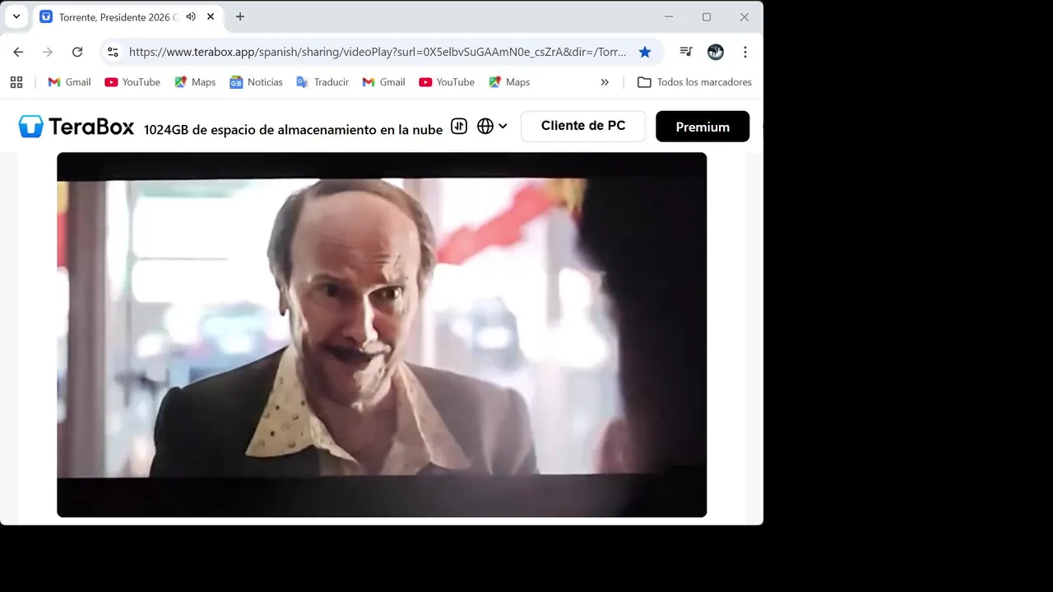This screenshot has width=1053, height=592.
Task: Toggle the bookmark star for this page
Action: pos(645,52)
